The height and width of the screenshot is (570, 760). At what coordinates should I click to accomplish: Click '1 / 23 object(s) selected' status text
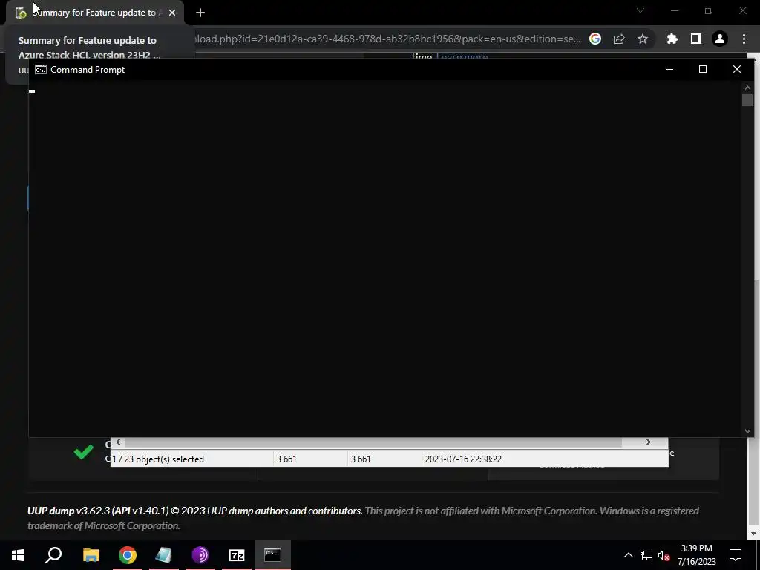coord(158,459)
